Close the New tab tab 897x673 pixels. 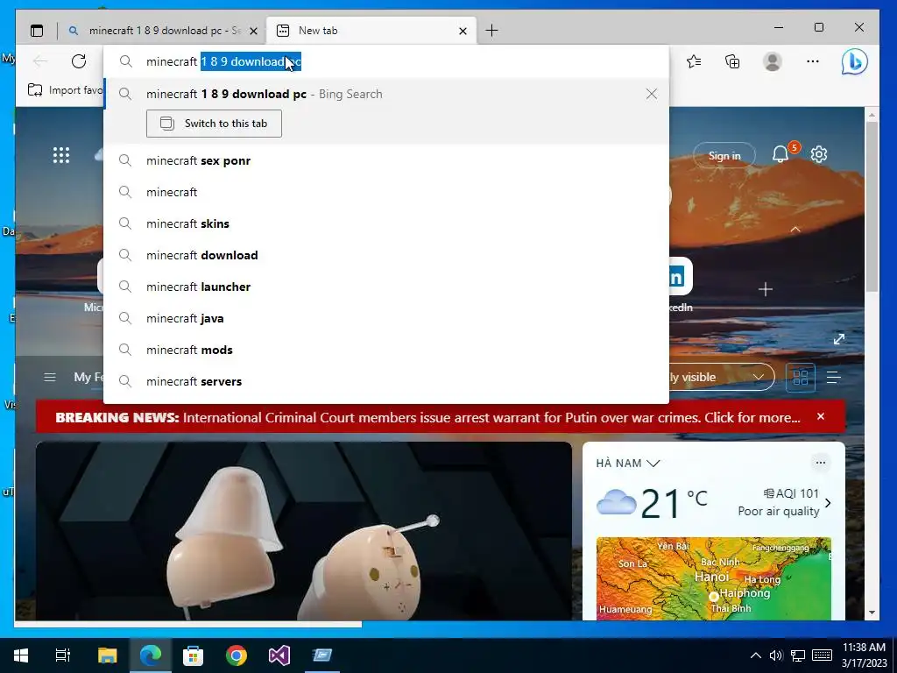point(463,31)
